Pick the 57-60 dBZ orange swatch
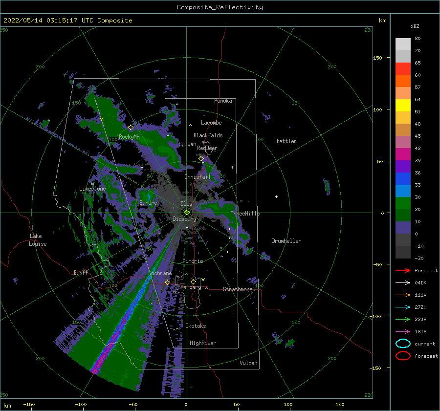Viewport: 440px width, 411px height. click(x=403, y=81)
